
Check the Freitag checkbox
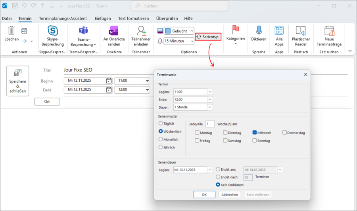point(197,140)
